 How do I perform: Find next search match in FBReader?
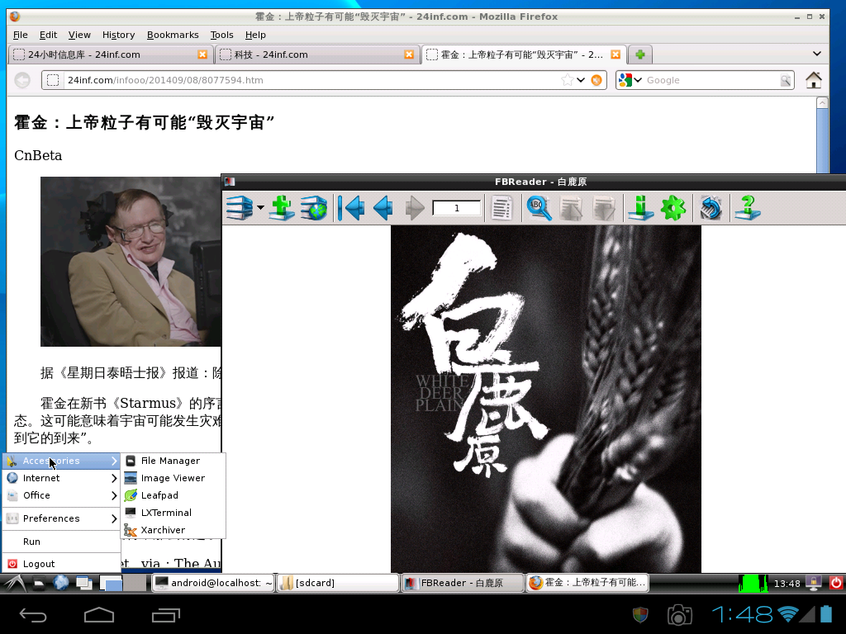pos(603,208)
